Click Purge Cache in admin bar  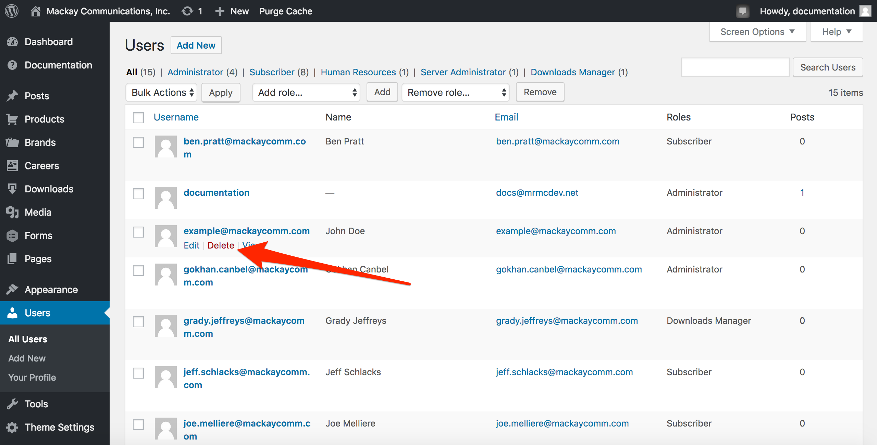[x=286, y=11]
